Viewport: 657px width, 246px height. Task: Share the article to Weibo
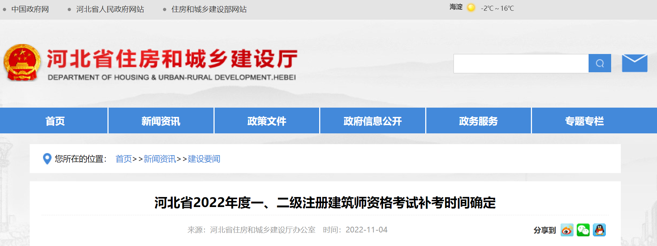coord(567,230)
